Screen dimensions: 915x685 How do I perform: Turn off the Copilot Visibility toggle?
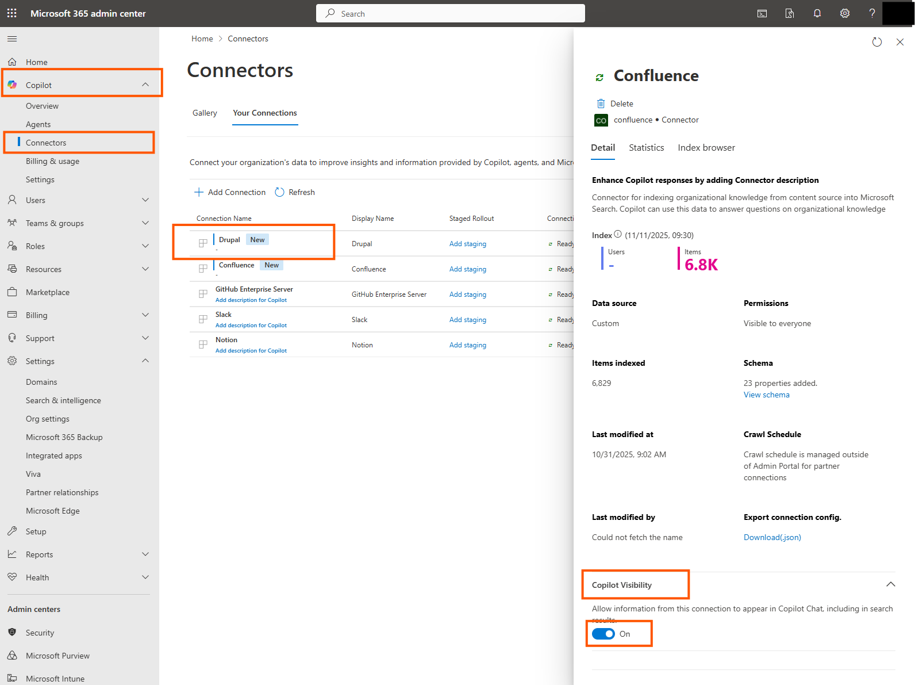603,634
